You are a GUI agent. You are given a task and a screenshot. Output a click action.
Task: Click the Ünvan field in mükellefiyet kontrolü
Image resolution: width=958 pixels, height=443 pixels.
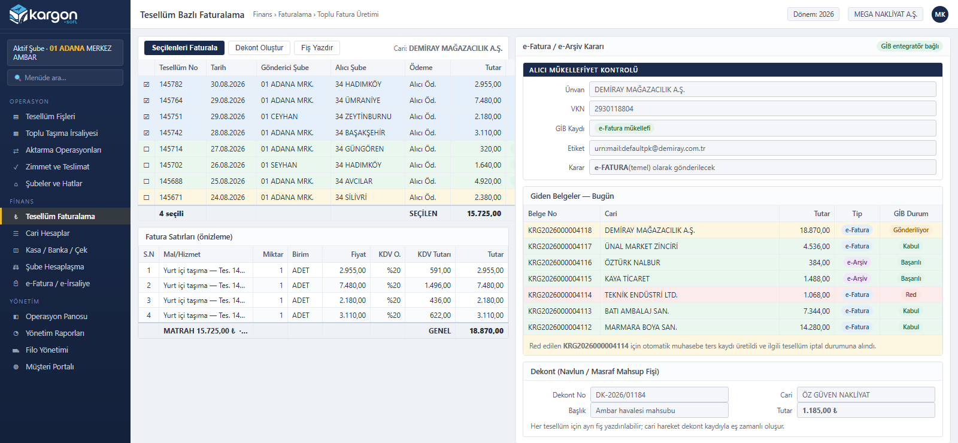point(762,90)
